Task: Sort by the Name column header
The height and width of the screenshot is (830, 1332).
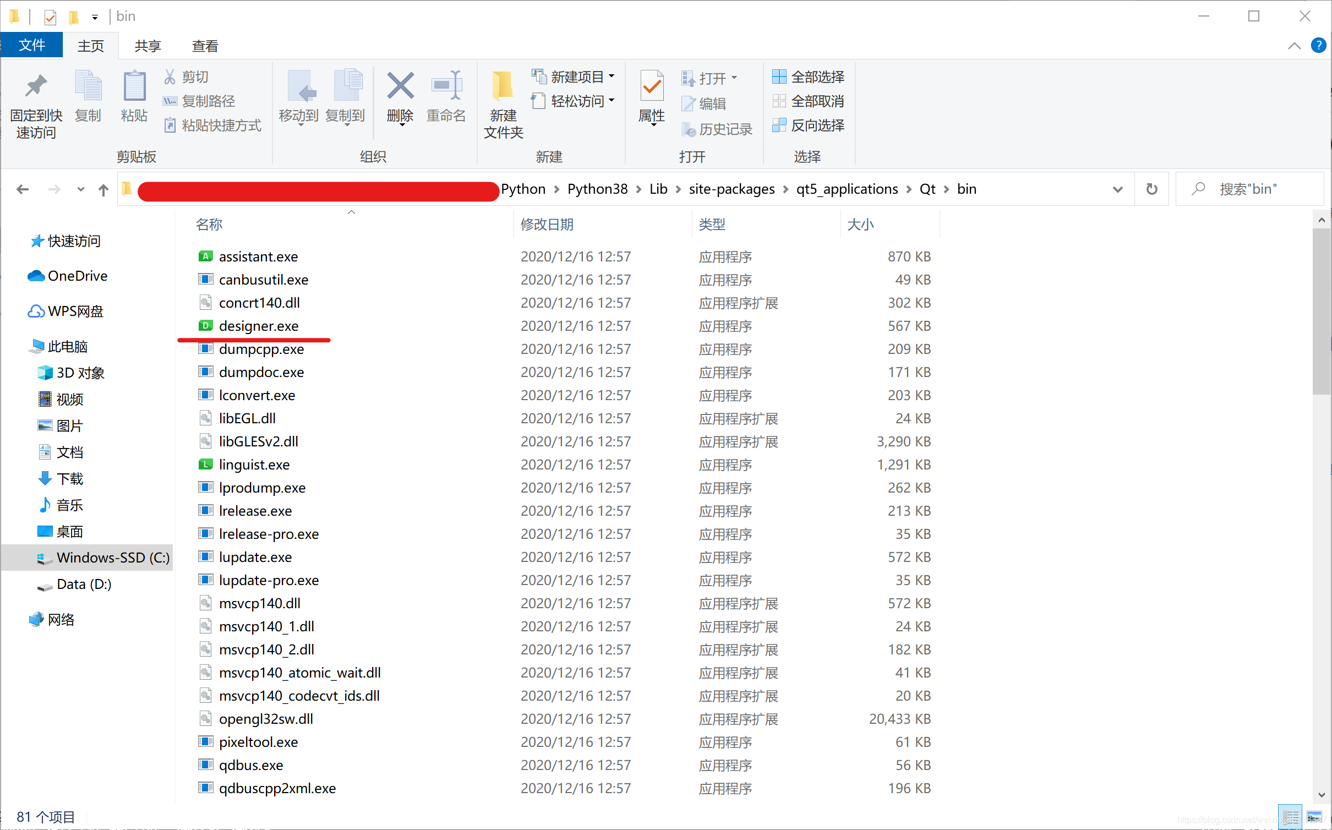Action: tap(209, 224)
